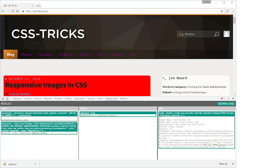Click the job board heading
The width and height of the screenshot is (269, 168).
point(175,78)
